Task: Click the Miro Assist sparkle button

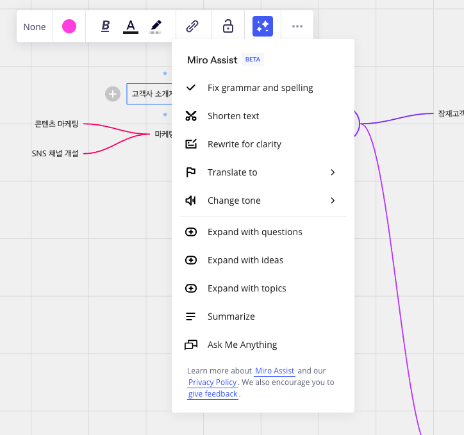Action: coord(263,26)
